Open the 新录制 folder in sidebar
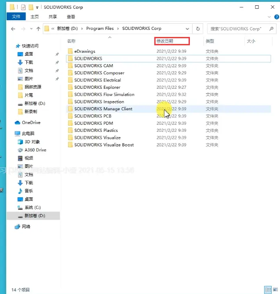 click(31, 112)
